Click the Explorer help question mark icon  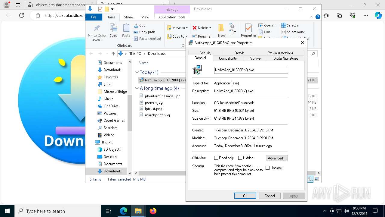tap(318, 17)
